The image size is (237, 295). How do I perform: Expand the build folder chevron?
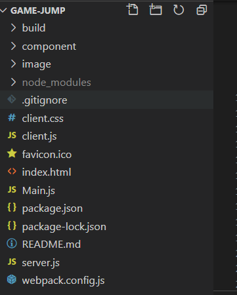(x=13, y=28)
